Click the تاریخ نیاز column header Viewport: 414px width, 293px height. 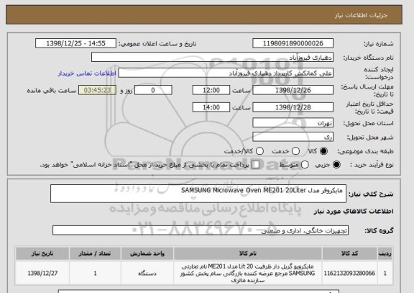click(x=42, y=253)
